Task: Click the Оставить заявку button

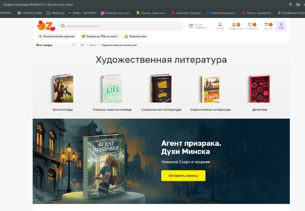Action: [x=183, y=176]
